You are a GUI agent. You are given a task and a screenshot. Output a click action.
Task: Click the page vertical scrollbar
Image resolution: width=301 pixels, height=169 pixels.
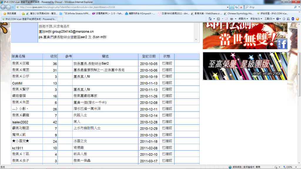tap(299, 73)
